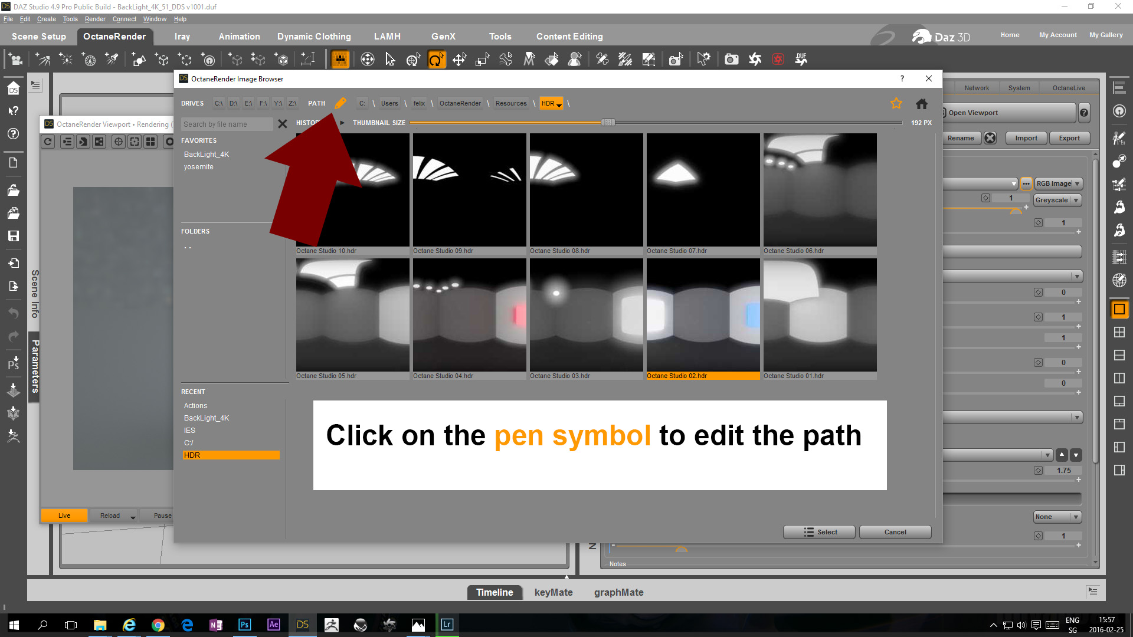Screen dimensions: 1133x637
Task: Open Photoshop from the Windows taskbar
Action: [244, 625]
